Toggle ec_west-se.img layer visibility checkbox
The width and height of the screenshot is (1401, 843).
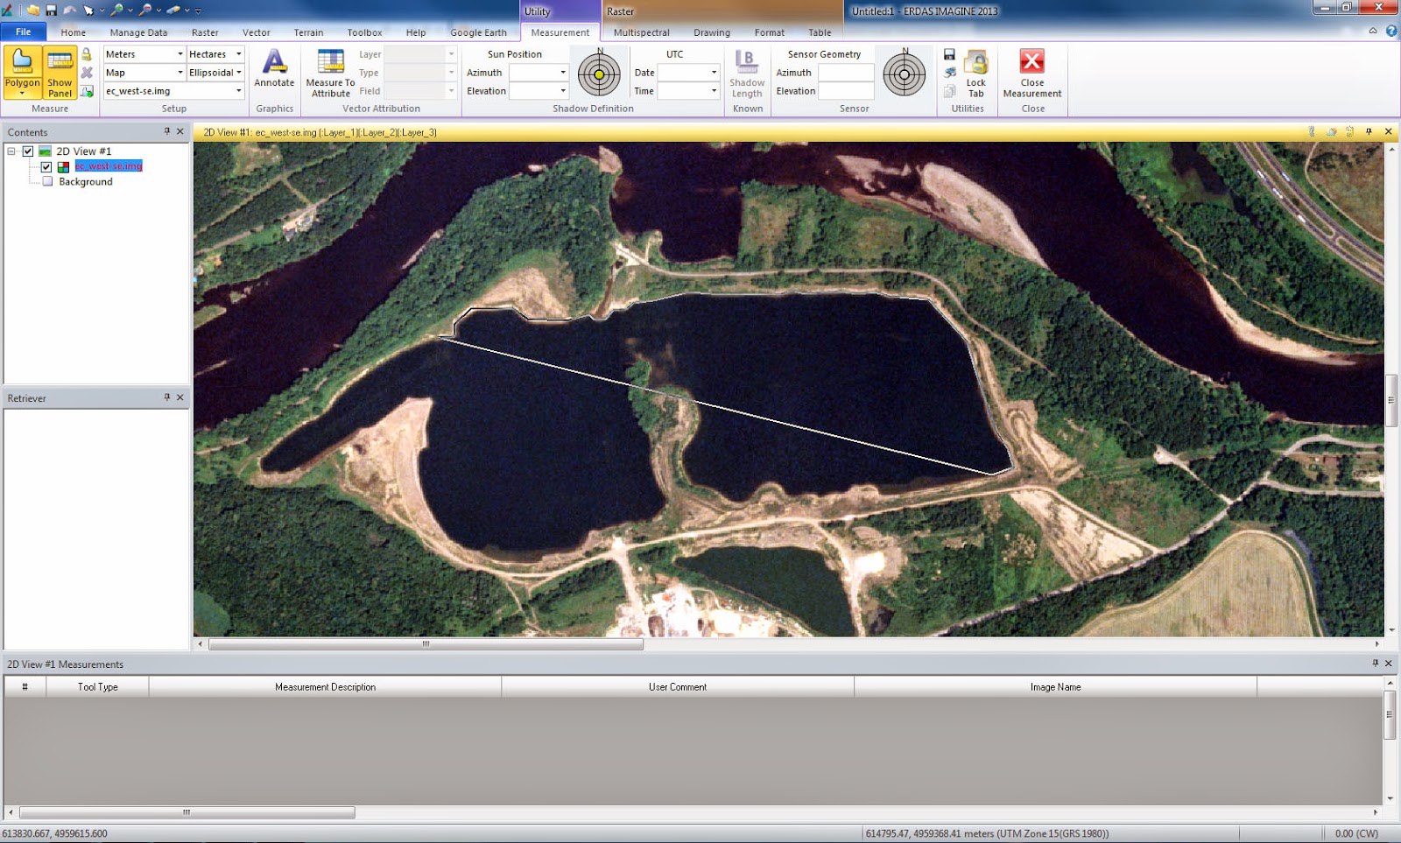(x=46, y=166)
